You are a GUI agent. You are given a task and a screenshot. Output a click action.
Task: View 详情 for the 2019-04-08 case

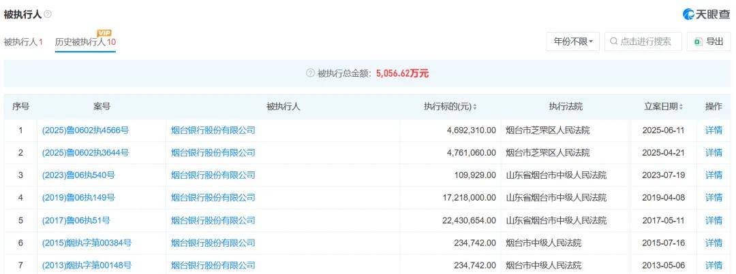tap(714, 198)
